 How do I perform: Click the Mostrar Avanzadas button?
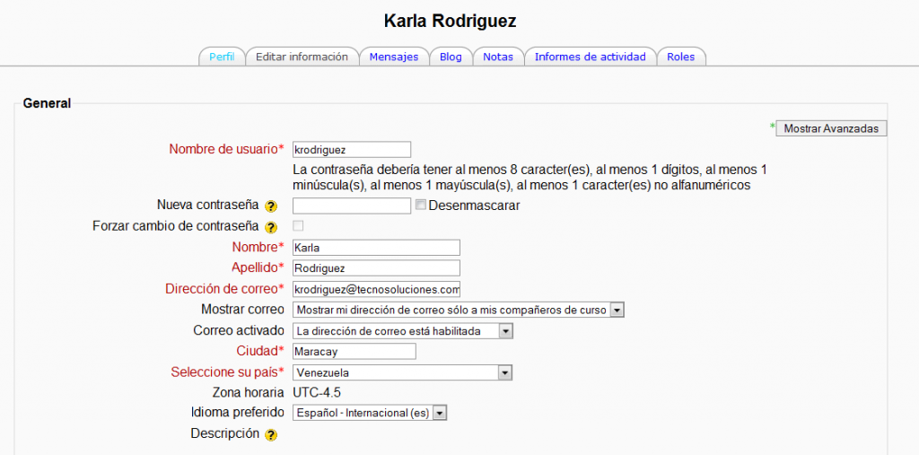click(x=830, y=128)
